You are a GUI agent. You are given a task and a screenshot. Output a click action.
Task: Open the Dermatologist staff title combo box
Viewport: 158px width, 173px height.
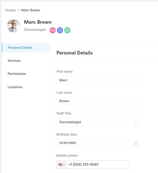tap(98, 122)
